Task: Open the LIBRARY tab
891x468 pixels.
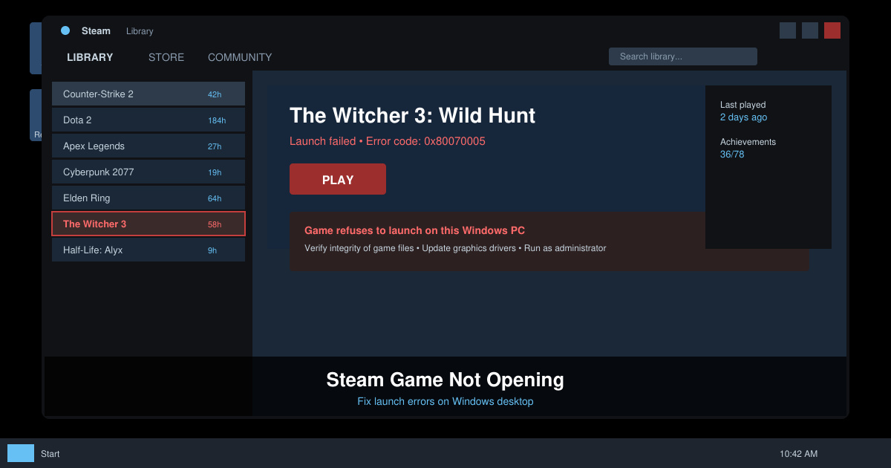Action: pos(90,57)
